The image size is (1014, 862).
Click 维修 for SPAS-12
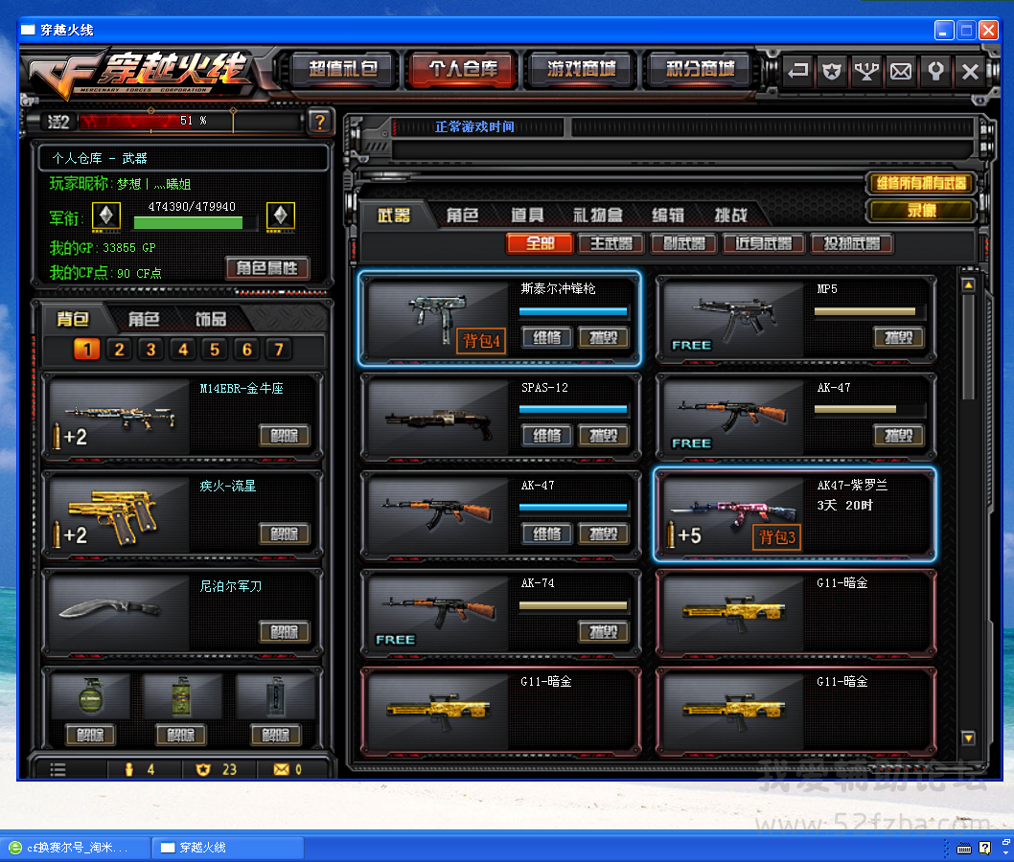click(547, 436)
